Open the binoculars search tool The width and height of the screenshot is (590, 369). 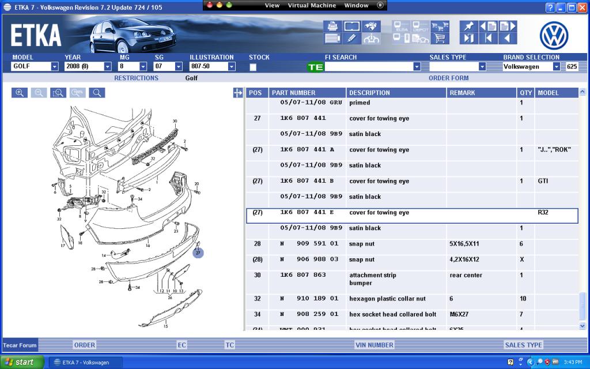click(x=371, y=27)
